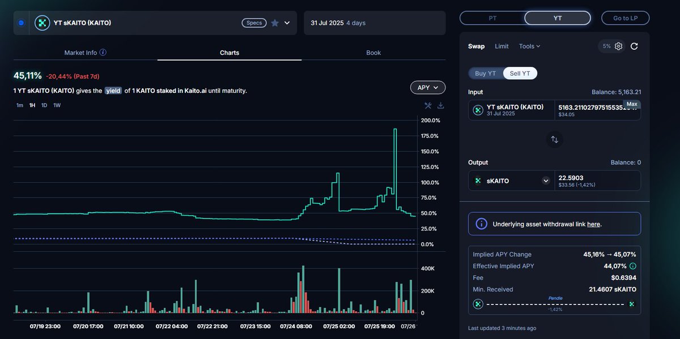Expand the market selector chevron

pyautogui.click(x=287, y=23)
